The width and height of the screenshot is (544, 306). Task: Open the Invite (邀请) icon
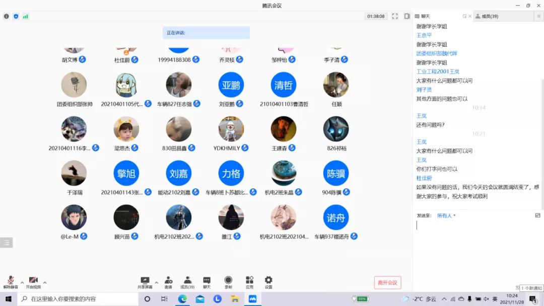point(168,282)
